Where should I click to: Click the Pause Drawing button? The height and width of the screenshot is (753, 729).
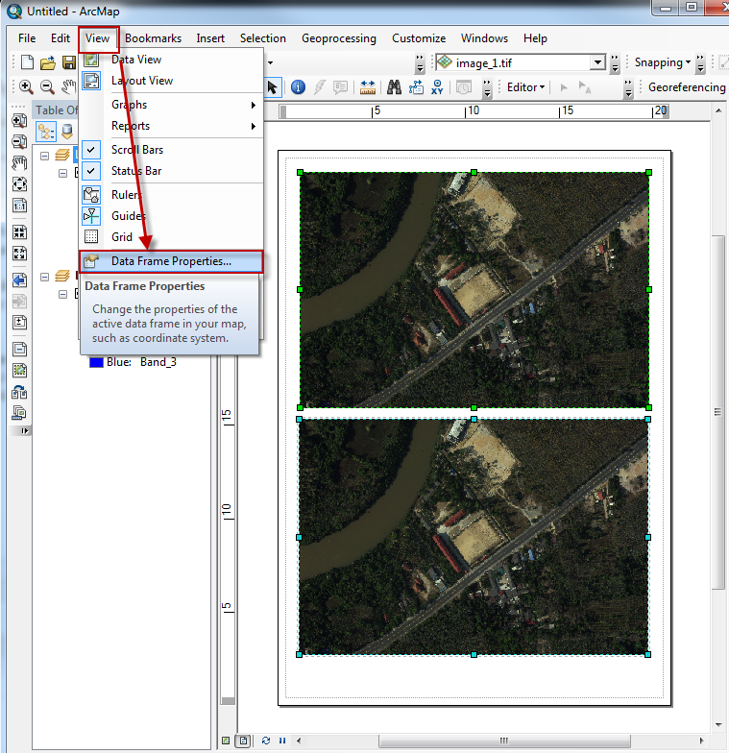[282, 741]
